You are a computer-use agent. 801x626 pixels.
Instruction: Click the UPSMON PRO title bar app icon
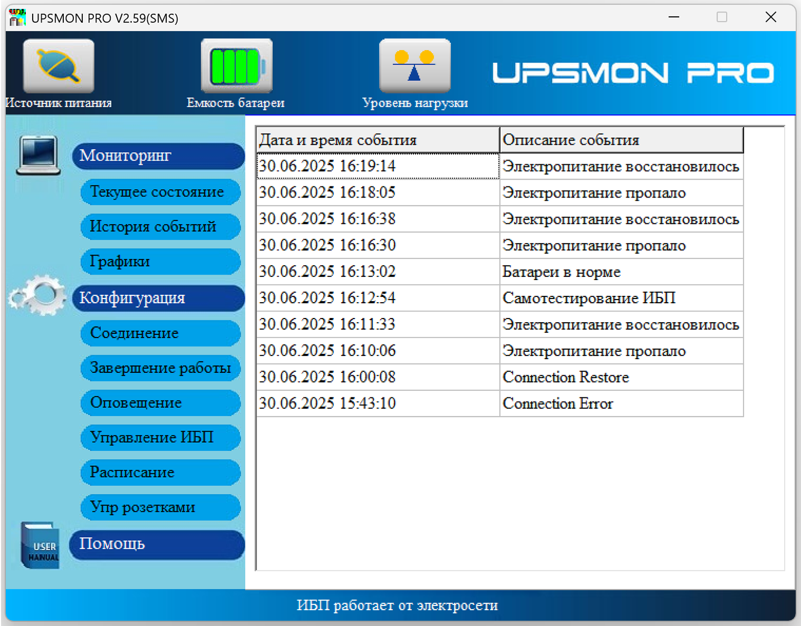coord(17,17)
